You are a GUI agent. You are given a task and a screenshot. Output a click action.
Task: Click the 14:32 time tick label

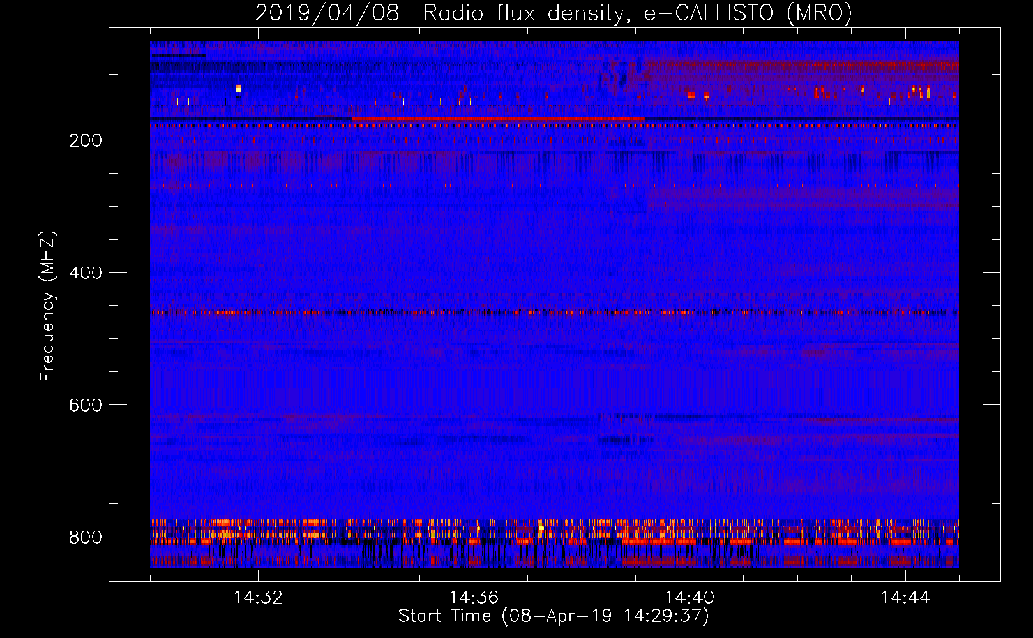tap(258, 597)
